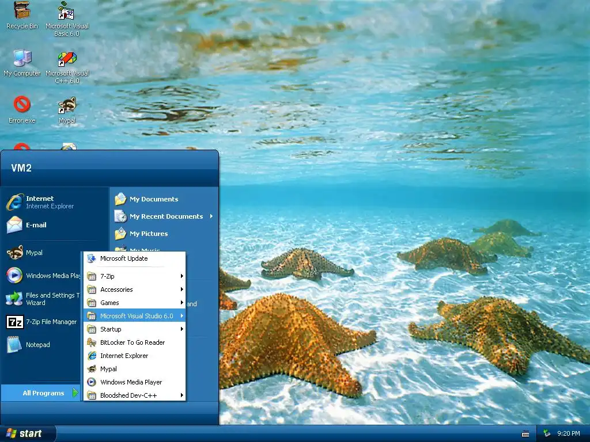Viewport: 590px width, 442px height.
Task: Click the 9:20 PM taskbar clock
Action: point(569,433)
